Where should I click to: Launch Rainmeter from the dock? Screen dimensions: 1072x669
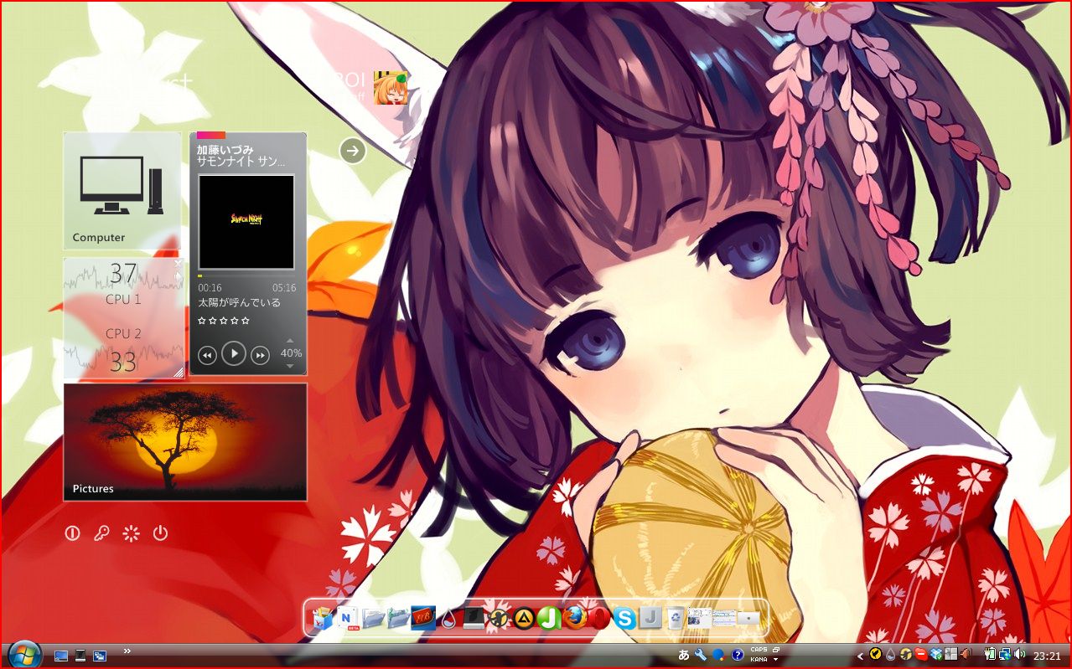pyautogui.click(x=449, y=620)
